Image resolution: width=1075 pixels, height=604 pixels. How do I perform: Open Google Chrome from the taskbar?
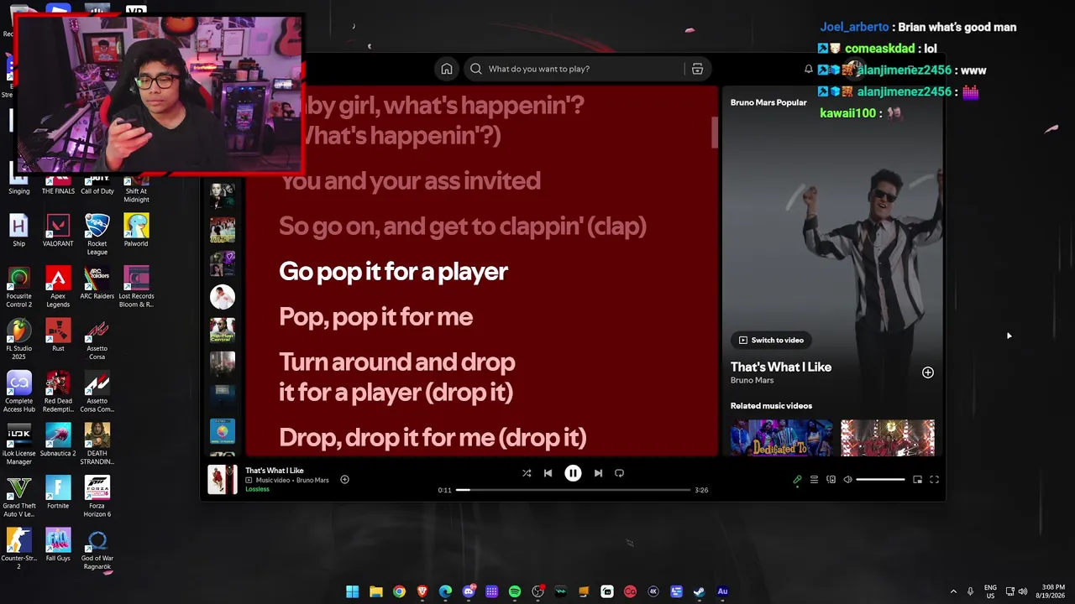point(399,591)
